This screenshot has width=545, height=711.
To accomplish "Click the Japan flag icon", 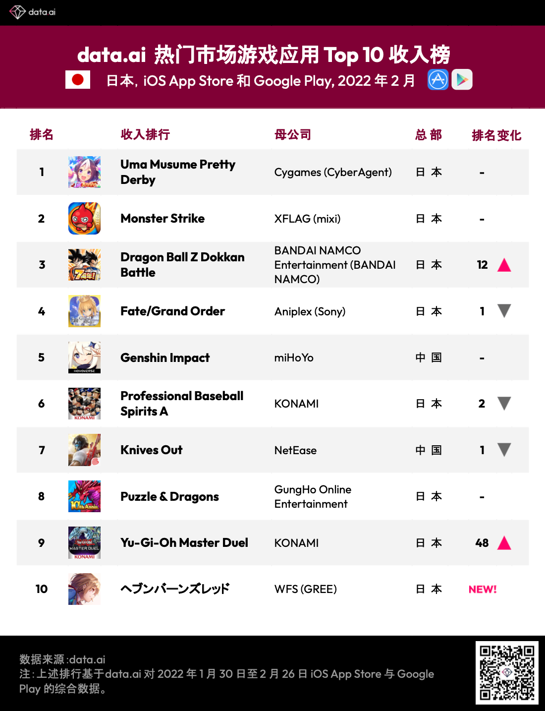I will [78, 80].
